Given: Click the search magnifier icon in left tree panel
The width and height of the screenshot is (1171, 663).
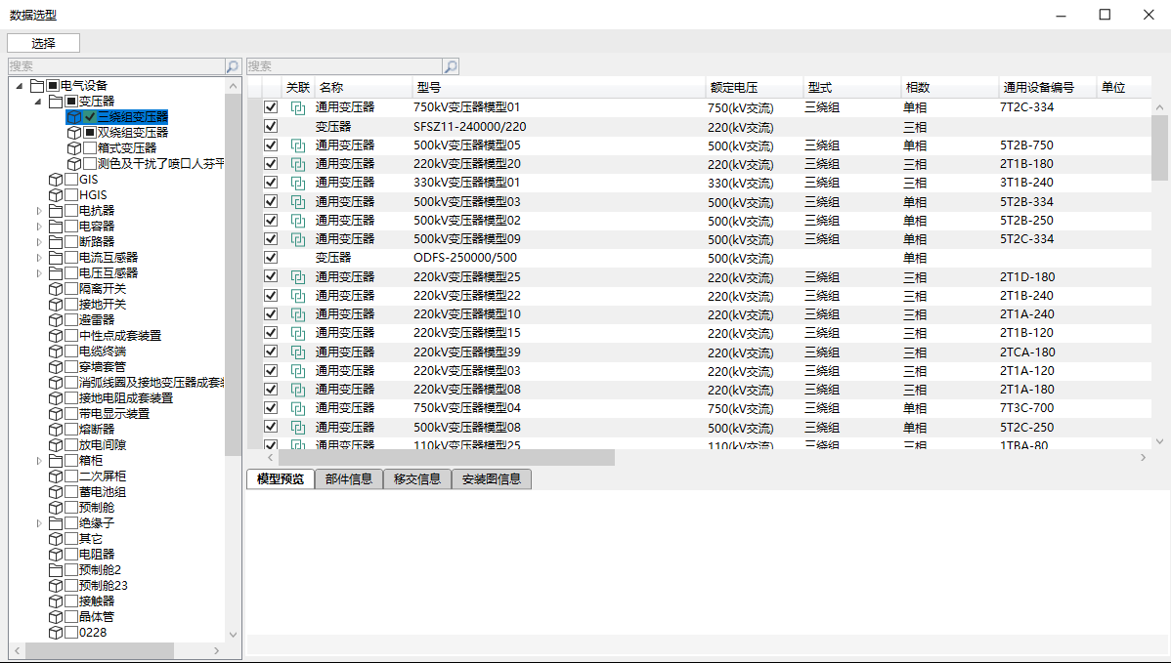Looking at the screenshot, I should (233, 66).
